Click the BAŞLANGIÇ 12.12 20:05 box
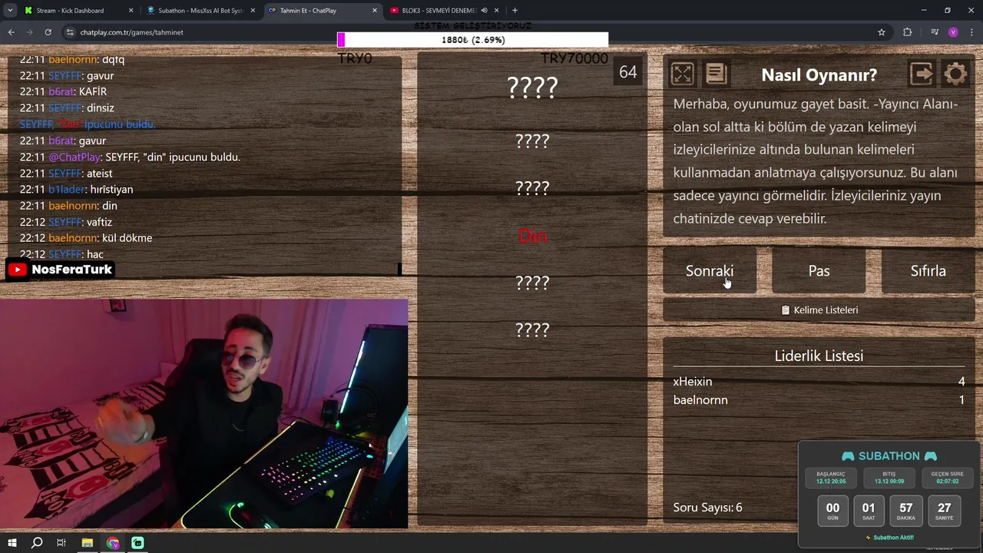The width and height of the screenshot is (983, 553). (831, 478)
